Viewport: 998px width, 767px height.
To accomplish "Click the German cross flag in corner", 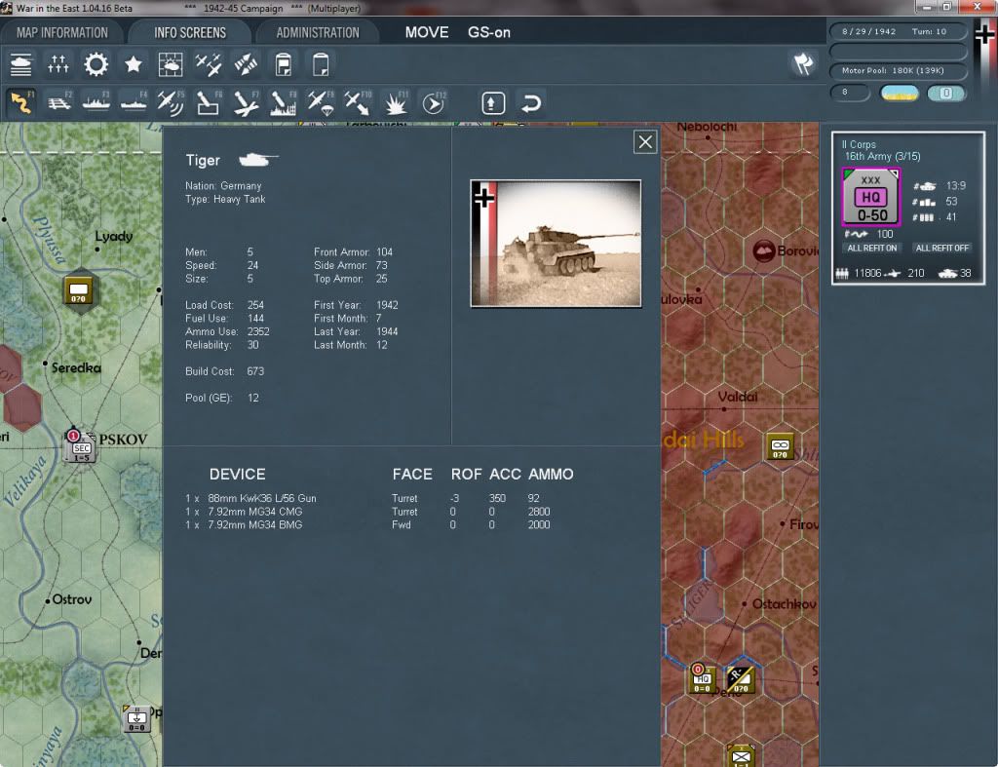I will [x=984, y=34].
